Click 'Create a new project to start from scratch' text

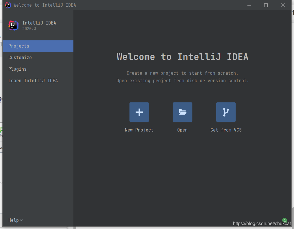(x=182, y=73)
